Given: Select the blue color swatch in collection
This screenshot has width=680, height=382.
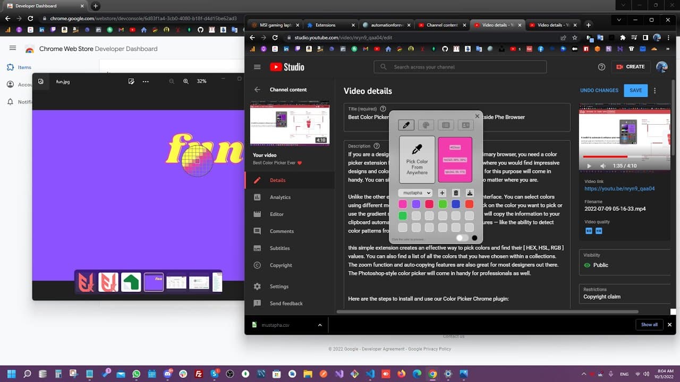Looking at the screenshot, I should pyautogui.click(x=456, y=204).
